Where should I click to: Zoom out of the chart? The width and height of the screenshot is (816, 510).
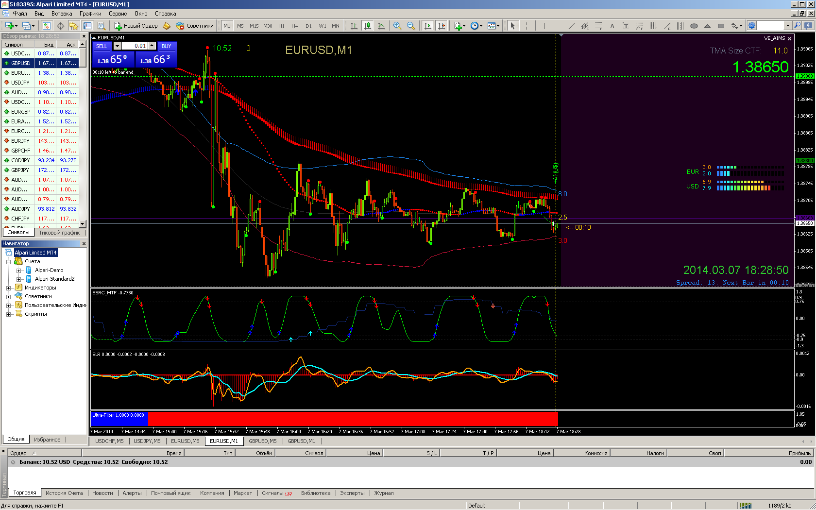(x=411, y=26)
